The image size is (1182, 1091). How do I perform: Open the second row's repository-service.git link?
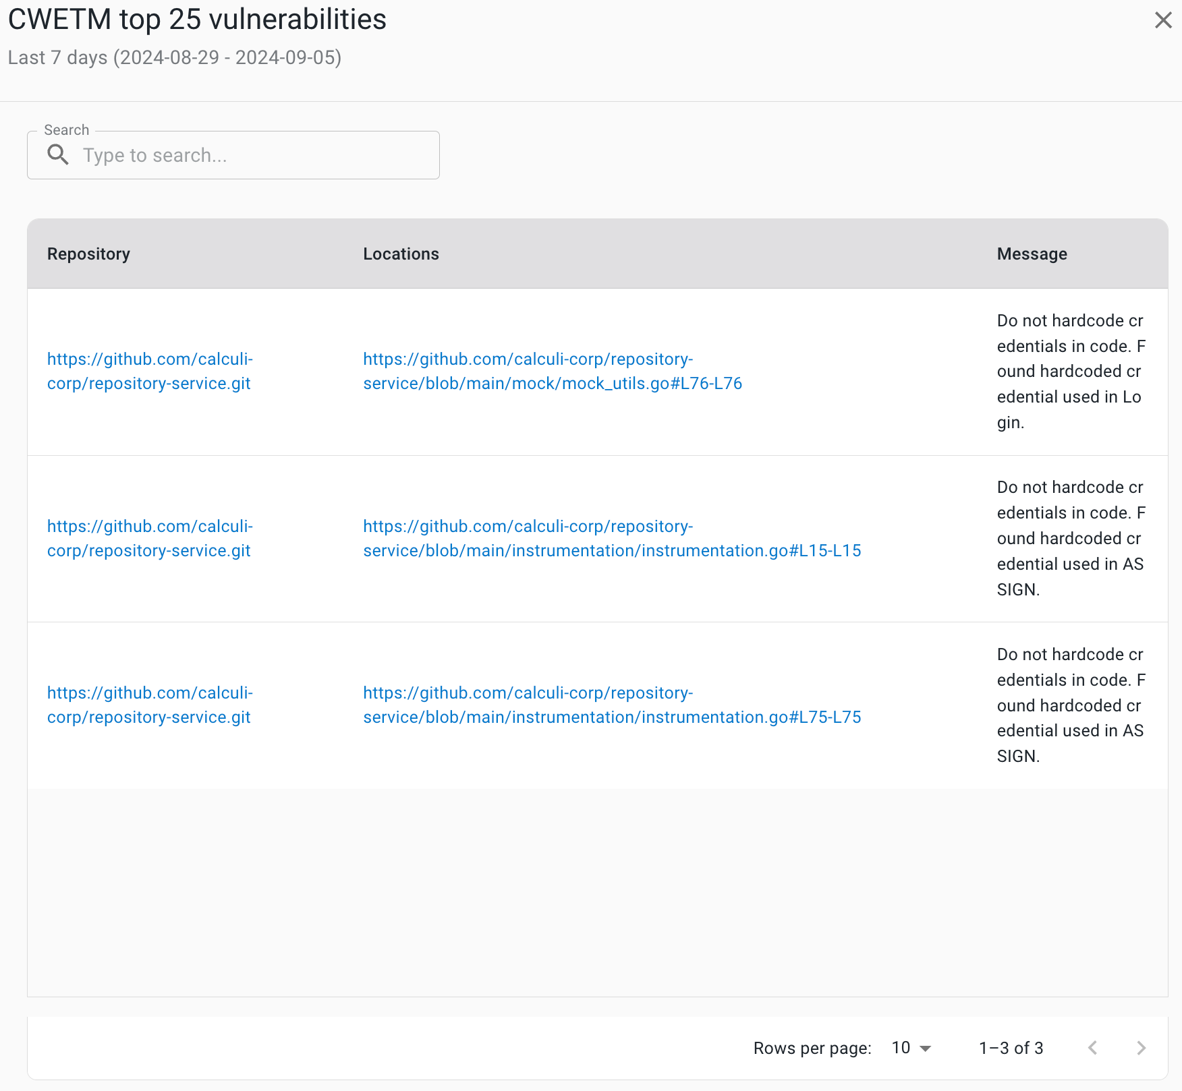point(149,539)
